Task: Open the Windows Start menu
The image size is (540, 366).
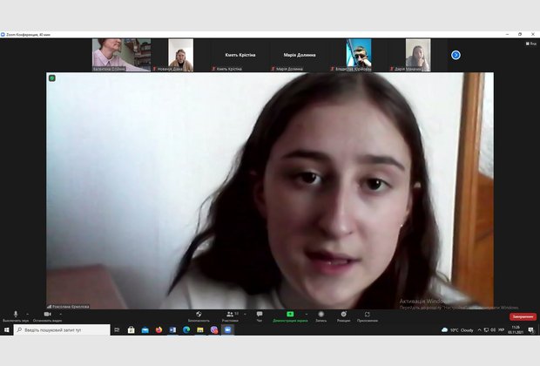Action: (x=6, y=330)
